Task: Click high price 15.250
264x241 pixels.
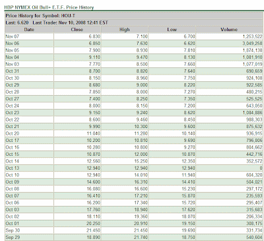Action: click(x=141, y=161)
